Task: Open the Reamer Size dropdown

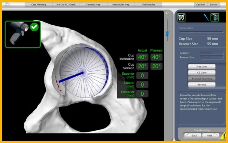Action: (212, 57)
